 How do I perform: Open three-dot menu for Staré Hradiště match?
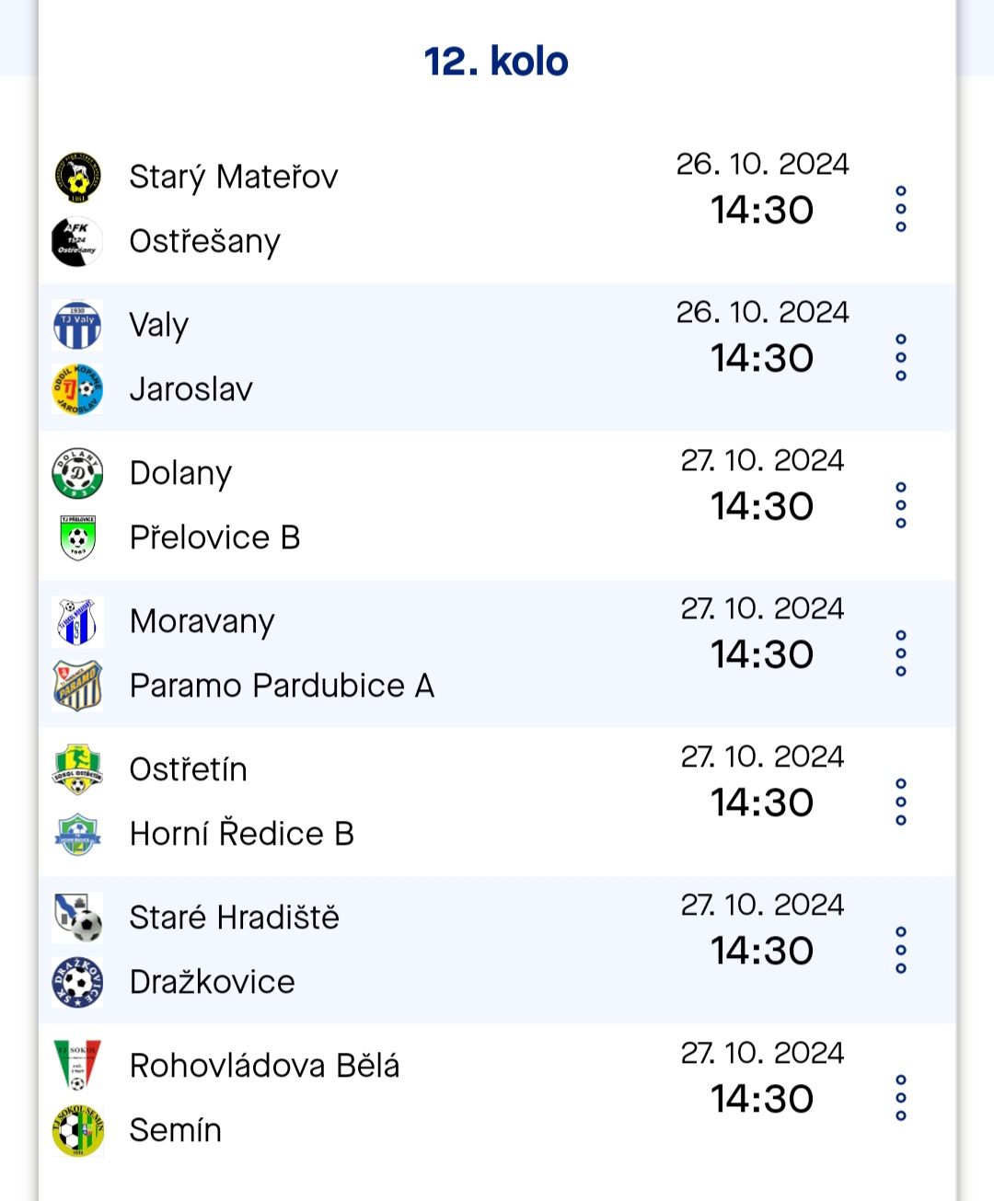click(901, 950)
